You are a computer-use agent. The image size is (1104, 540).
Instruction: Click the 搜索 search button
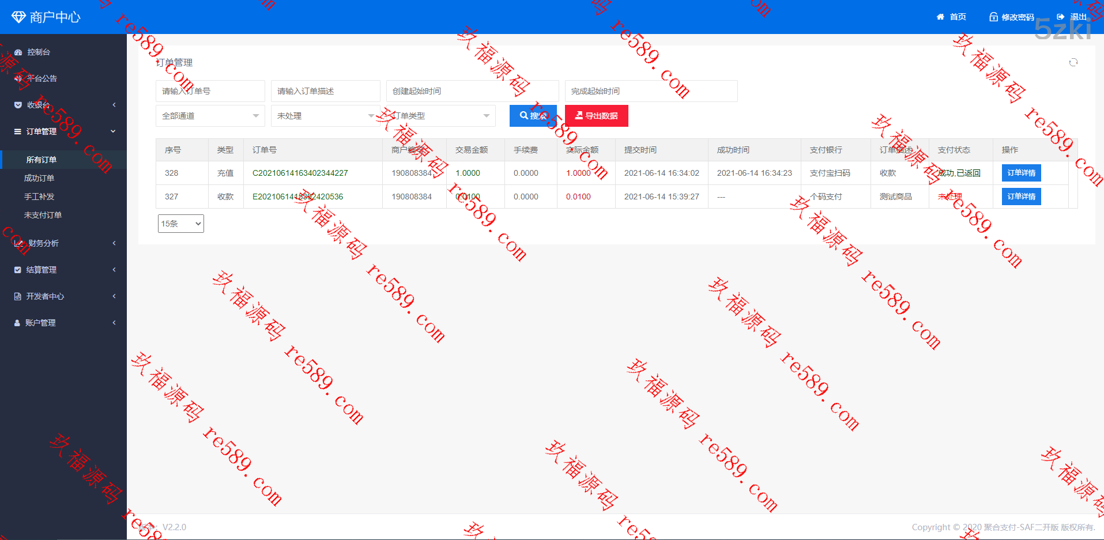[x=532, y=115]
